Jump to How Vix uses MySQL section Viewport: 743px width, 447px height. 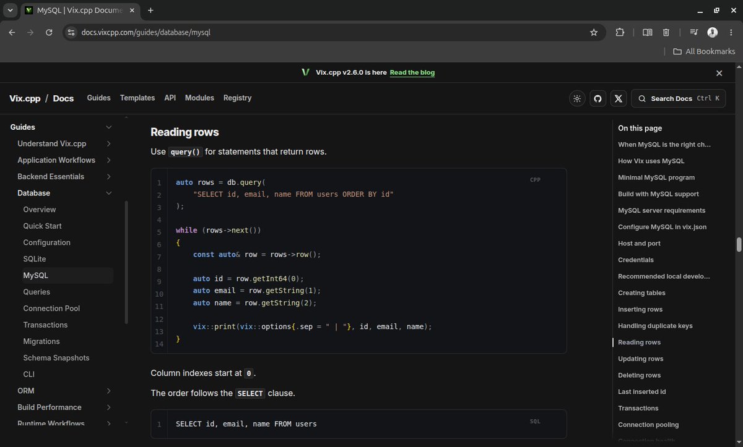651,161
